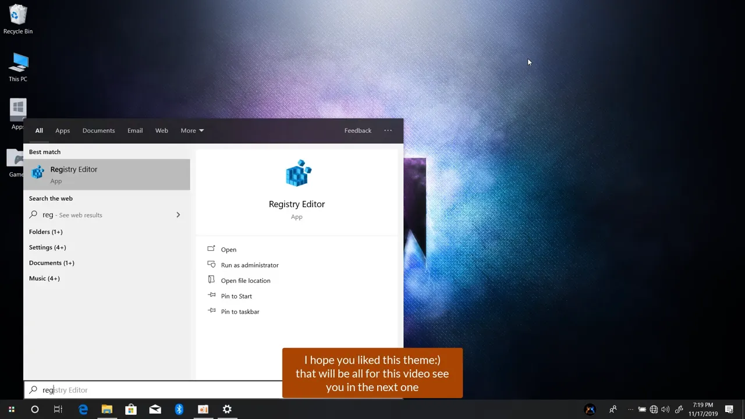745x419 pixels.
Task: Click the orange app icon beside Bluetooth
Action: click(x=203, y=410)
